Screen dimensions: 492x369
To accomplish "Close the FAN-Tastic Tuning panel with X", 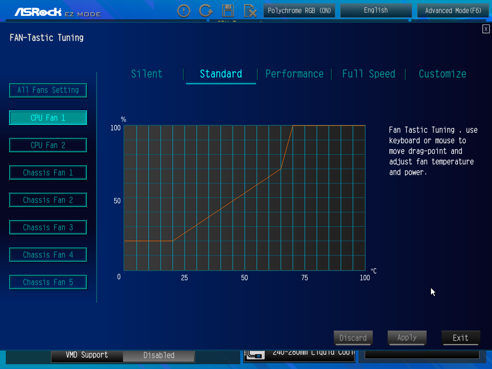I will click(x=486, y=29).
